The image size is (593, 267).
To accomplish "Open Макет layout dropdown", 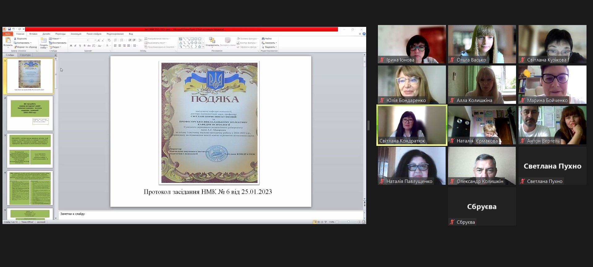I will 55,39.
